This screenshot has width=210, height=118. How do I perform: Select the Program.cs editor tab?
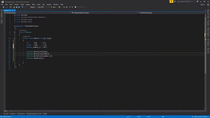(7, 10)
